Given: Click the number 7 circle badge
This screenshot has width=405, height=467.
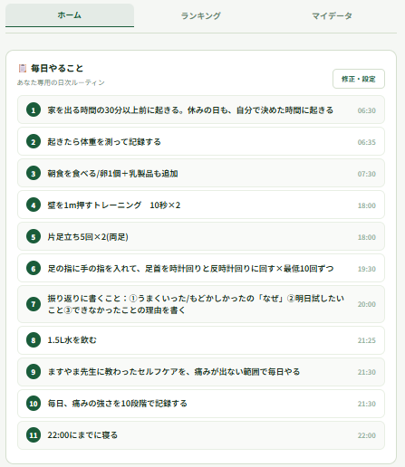Looking at the screenshot, I should tap(34, 304).
